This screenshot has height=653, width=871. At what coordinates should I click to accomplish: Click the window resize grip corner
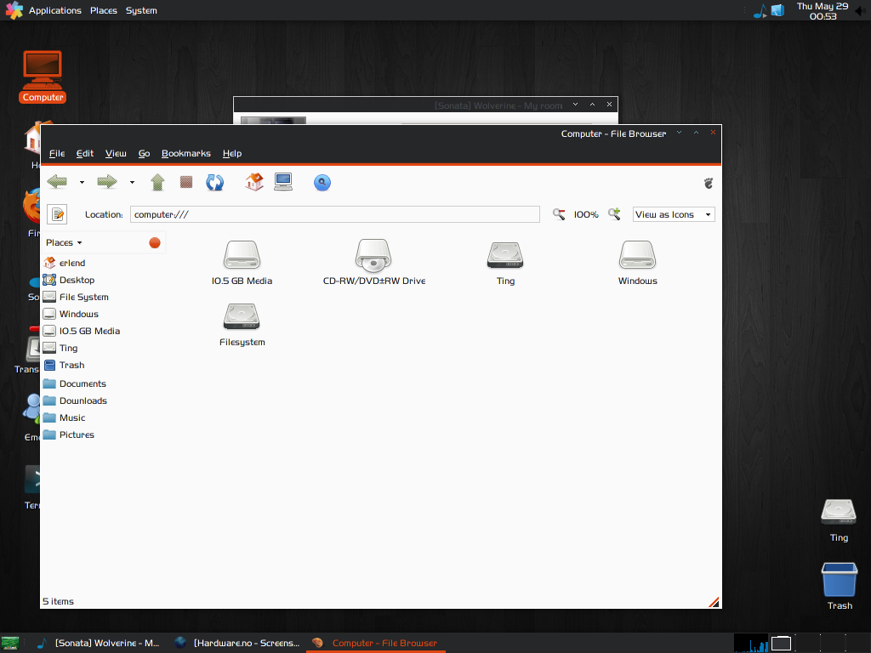click(714, 602)
